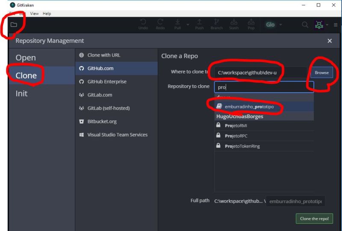The image size is (342, 231).
Task: Choose GitLab.com clone source
Action: click(116, 95)
